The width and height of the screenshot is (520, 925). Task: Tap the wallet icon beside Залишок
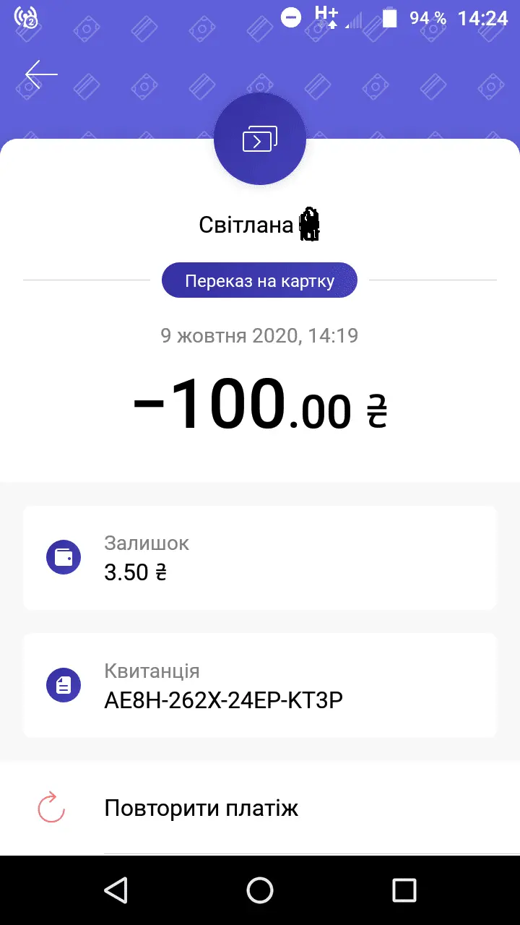[x=64, y=558]
